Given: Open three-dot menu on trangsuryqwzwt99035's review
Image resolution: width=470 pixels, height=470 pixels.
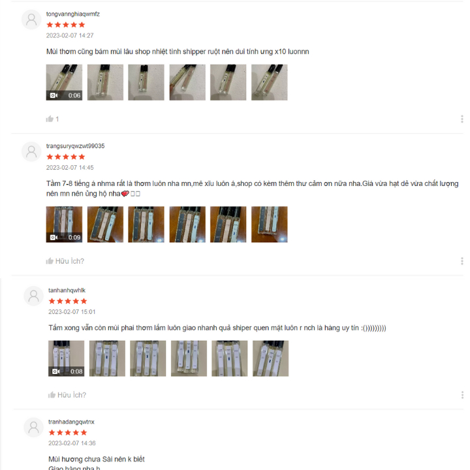Looking at the screenshot, I should [462, 261].
